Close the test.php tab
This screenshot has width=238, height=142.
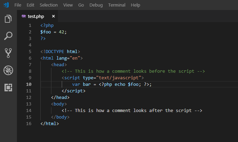click(x=53, y=16)
